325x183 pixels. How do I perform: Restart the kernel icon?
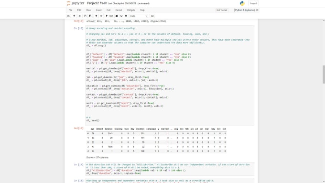(x=121, y=16)
